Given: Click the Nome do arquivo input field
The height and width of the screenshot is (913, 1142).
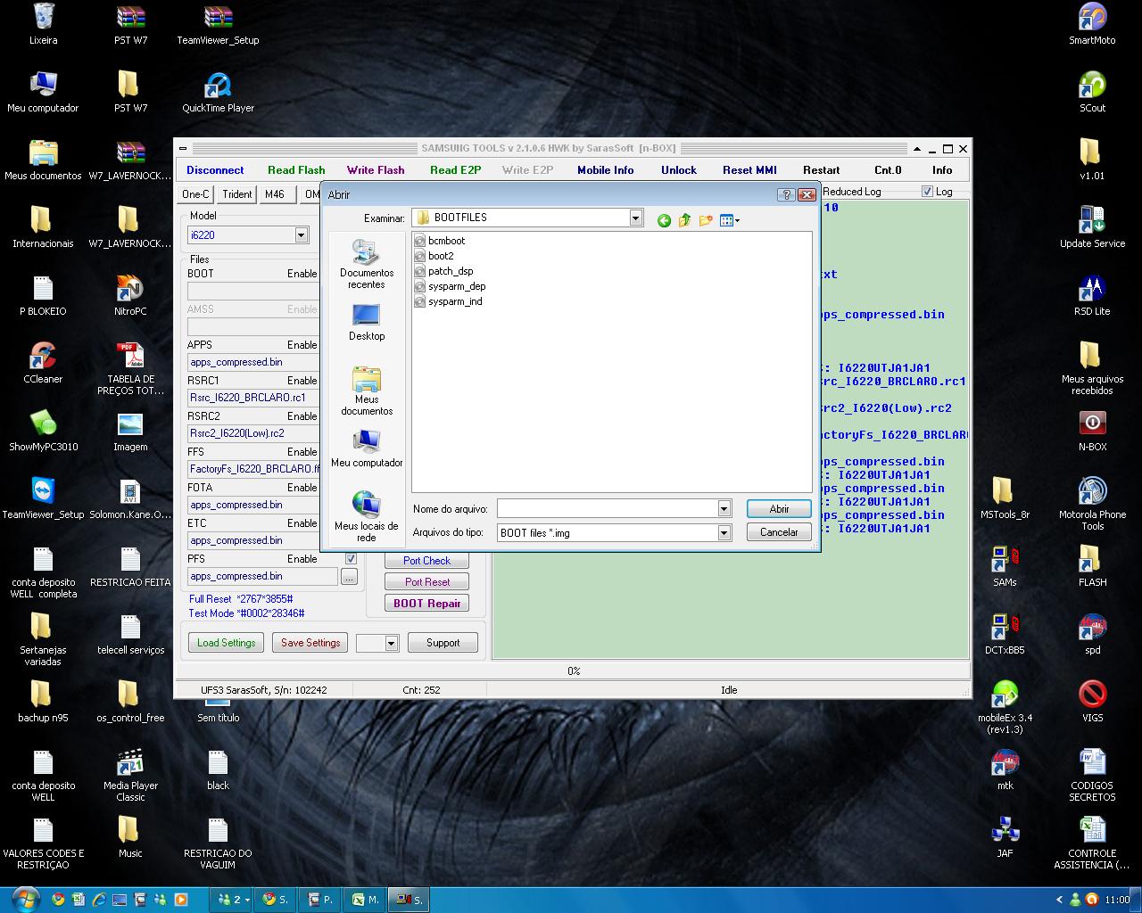Looking at the screenshot, I should [x=607, y=508].
